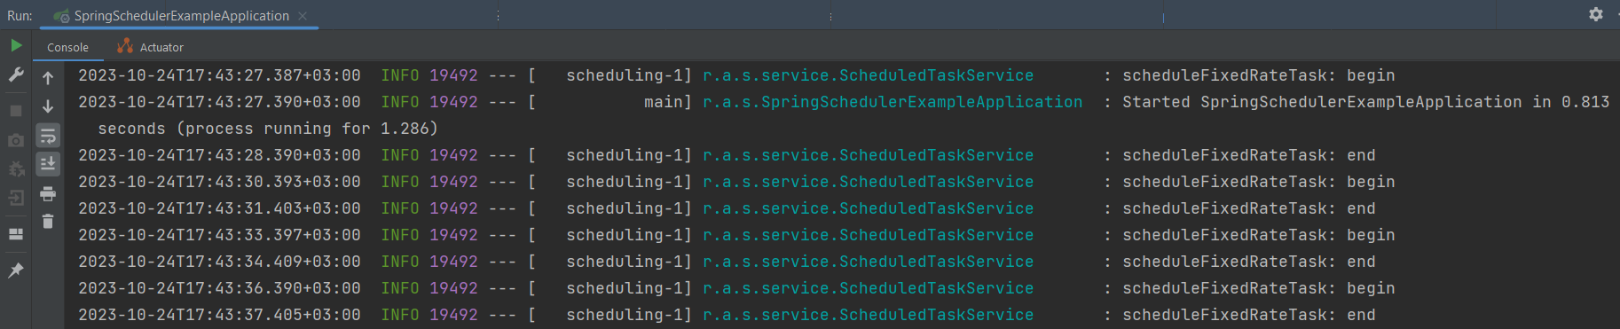Click 'INFO 19492' on the 17:43:37.405 row

pyautogui.click(x=429, y=315)
